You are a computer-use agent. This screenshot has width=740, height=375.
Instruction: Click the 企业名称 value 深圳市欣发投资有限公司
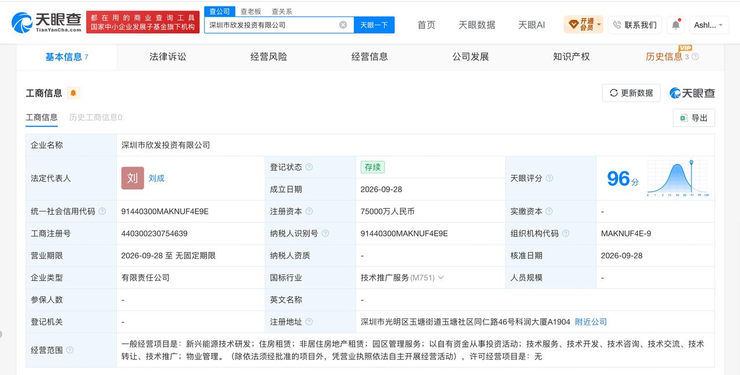(166, 145)
